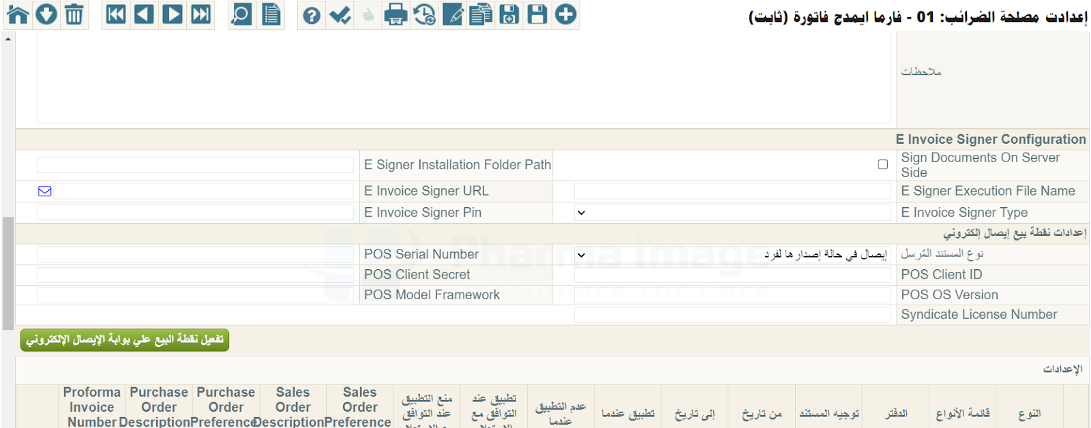Save with the floppy disk icon
1091x428 pixels.
537,14
